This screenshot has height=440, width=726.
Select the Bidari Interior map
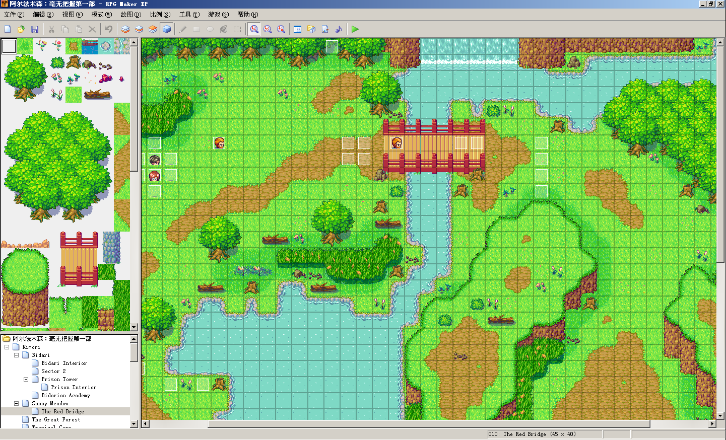64,363
